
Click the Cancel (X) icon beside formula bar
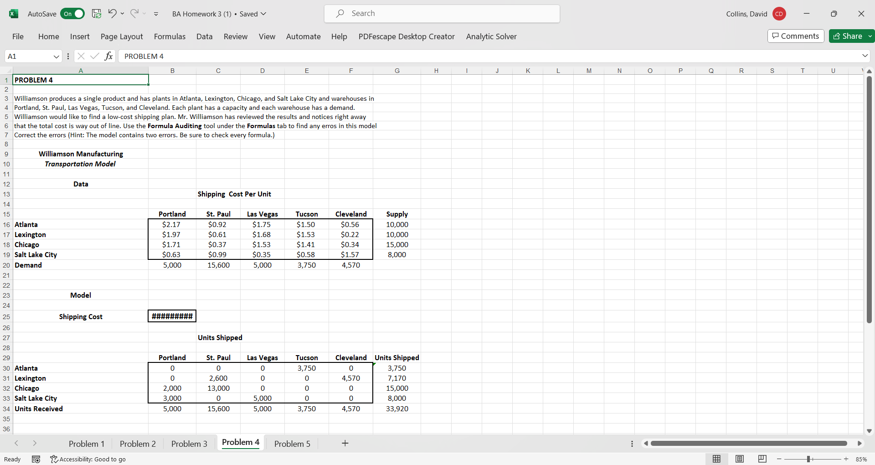coord(81,56)
